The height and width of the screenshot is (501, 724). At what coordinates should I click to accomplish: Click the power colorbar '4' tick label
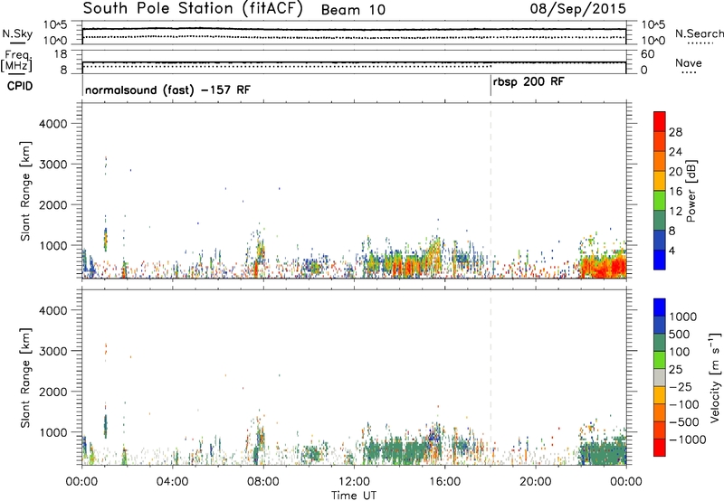pos(672,251)
